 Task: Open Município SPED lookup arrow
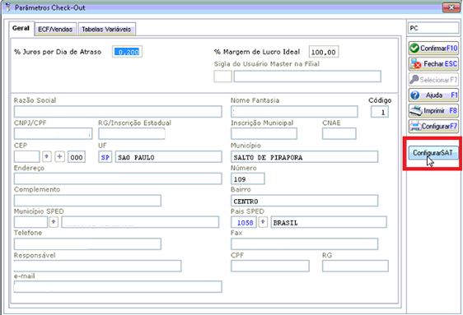click(54, 222)
